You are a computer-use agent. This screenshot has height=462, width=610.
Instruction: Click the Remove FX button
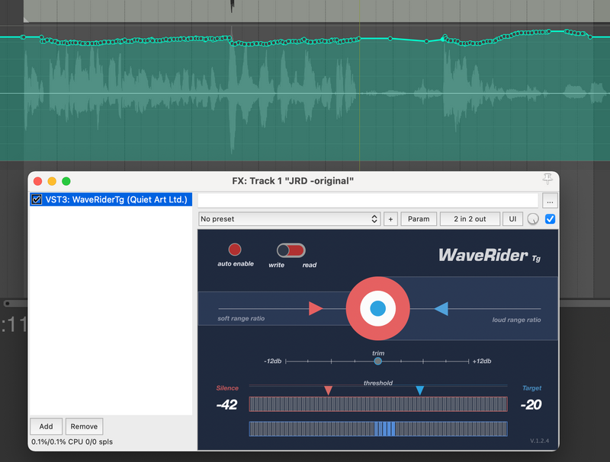pos(84,426)
